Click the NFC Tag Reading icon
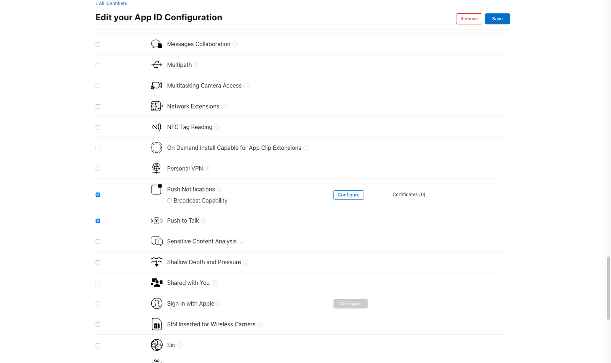Image resolution: width=611 pixels, height=363 pixels. pos(157,127)
